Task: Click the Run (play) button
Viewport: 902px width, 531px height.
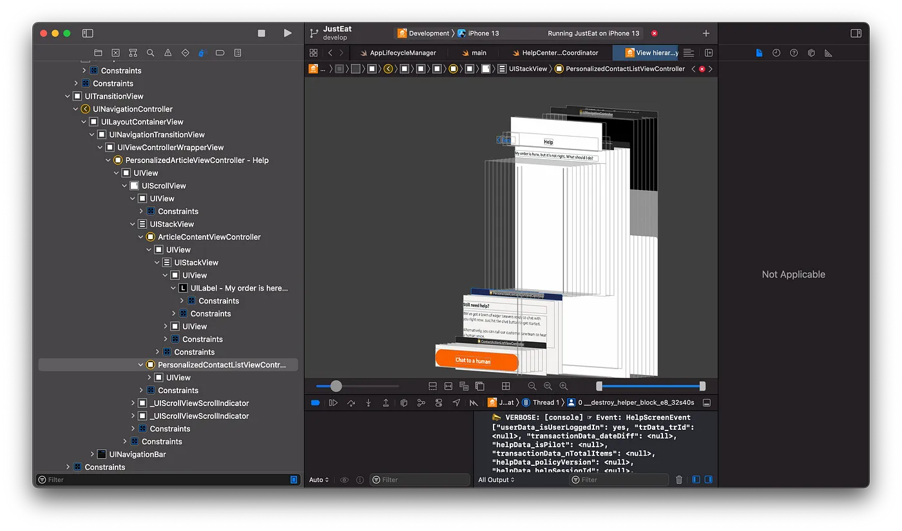Action: [x=287, y=33]
